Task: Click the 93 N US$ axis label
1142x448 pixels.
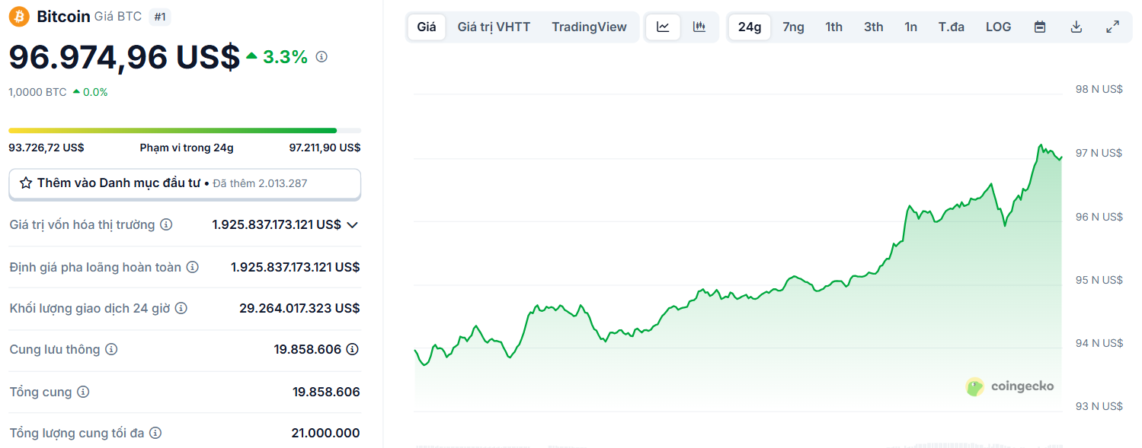Action: click(x=1099, y=405)
